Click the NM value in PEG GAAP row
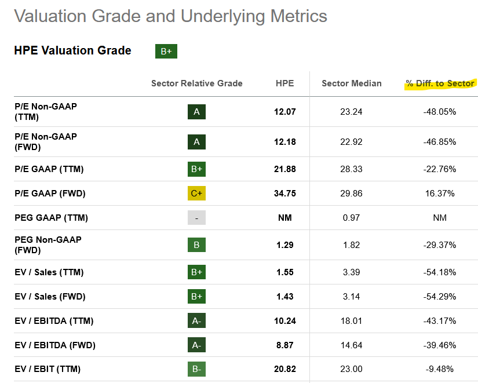 [284, 217]
